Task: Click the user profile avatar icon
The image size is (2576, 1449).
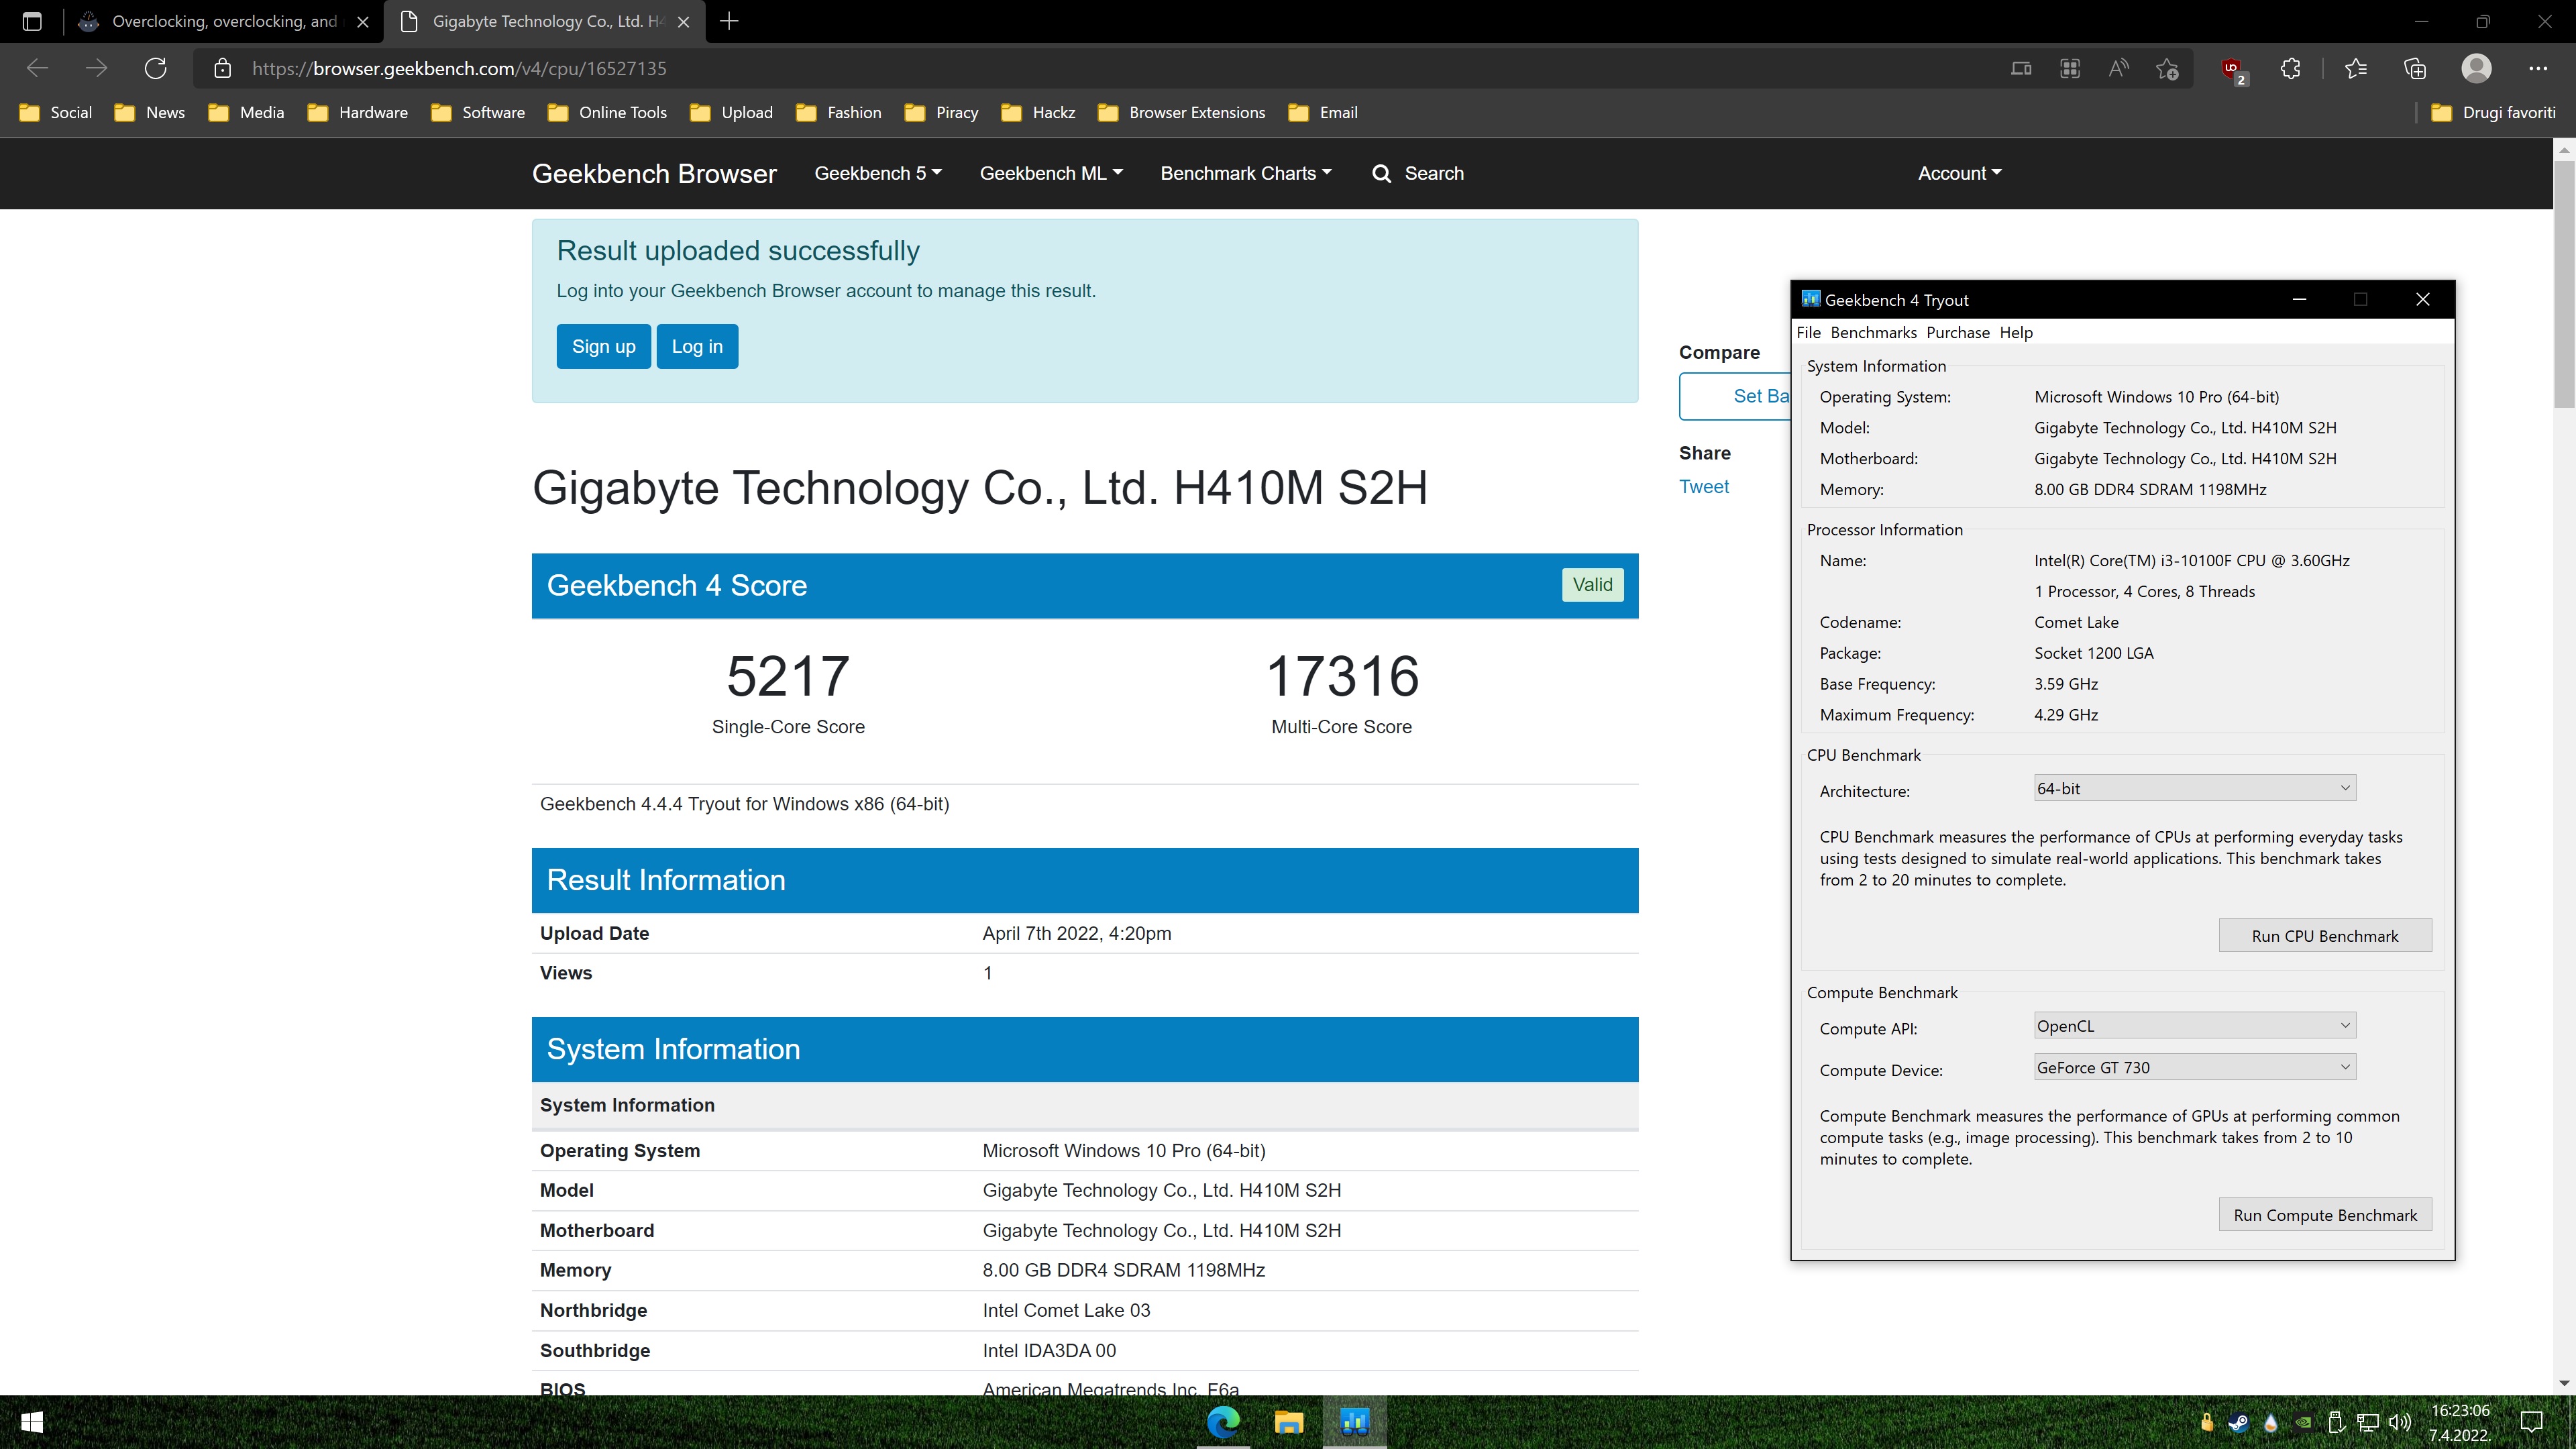Action: [2476, 68]
